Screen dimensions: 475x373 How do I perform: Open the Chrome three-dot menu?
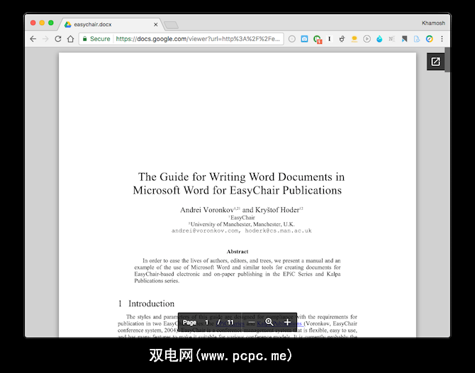point(442,39)
